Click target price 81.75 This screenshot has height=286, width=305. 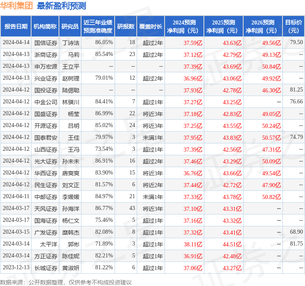tap(296, 244)
